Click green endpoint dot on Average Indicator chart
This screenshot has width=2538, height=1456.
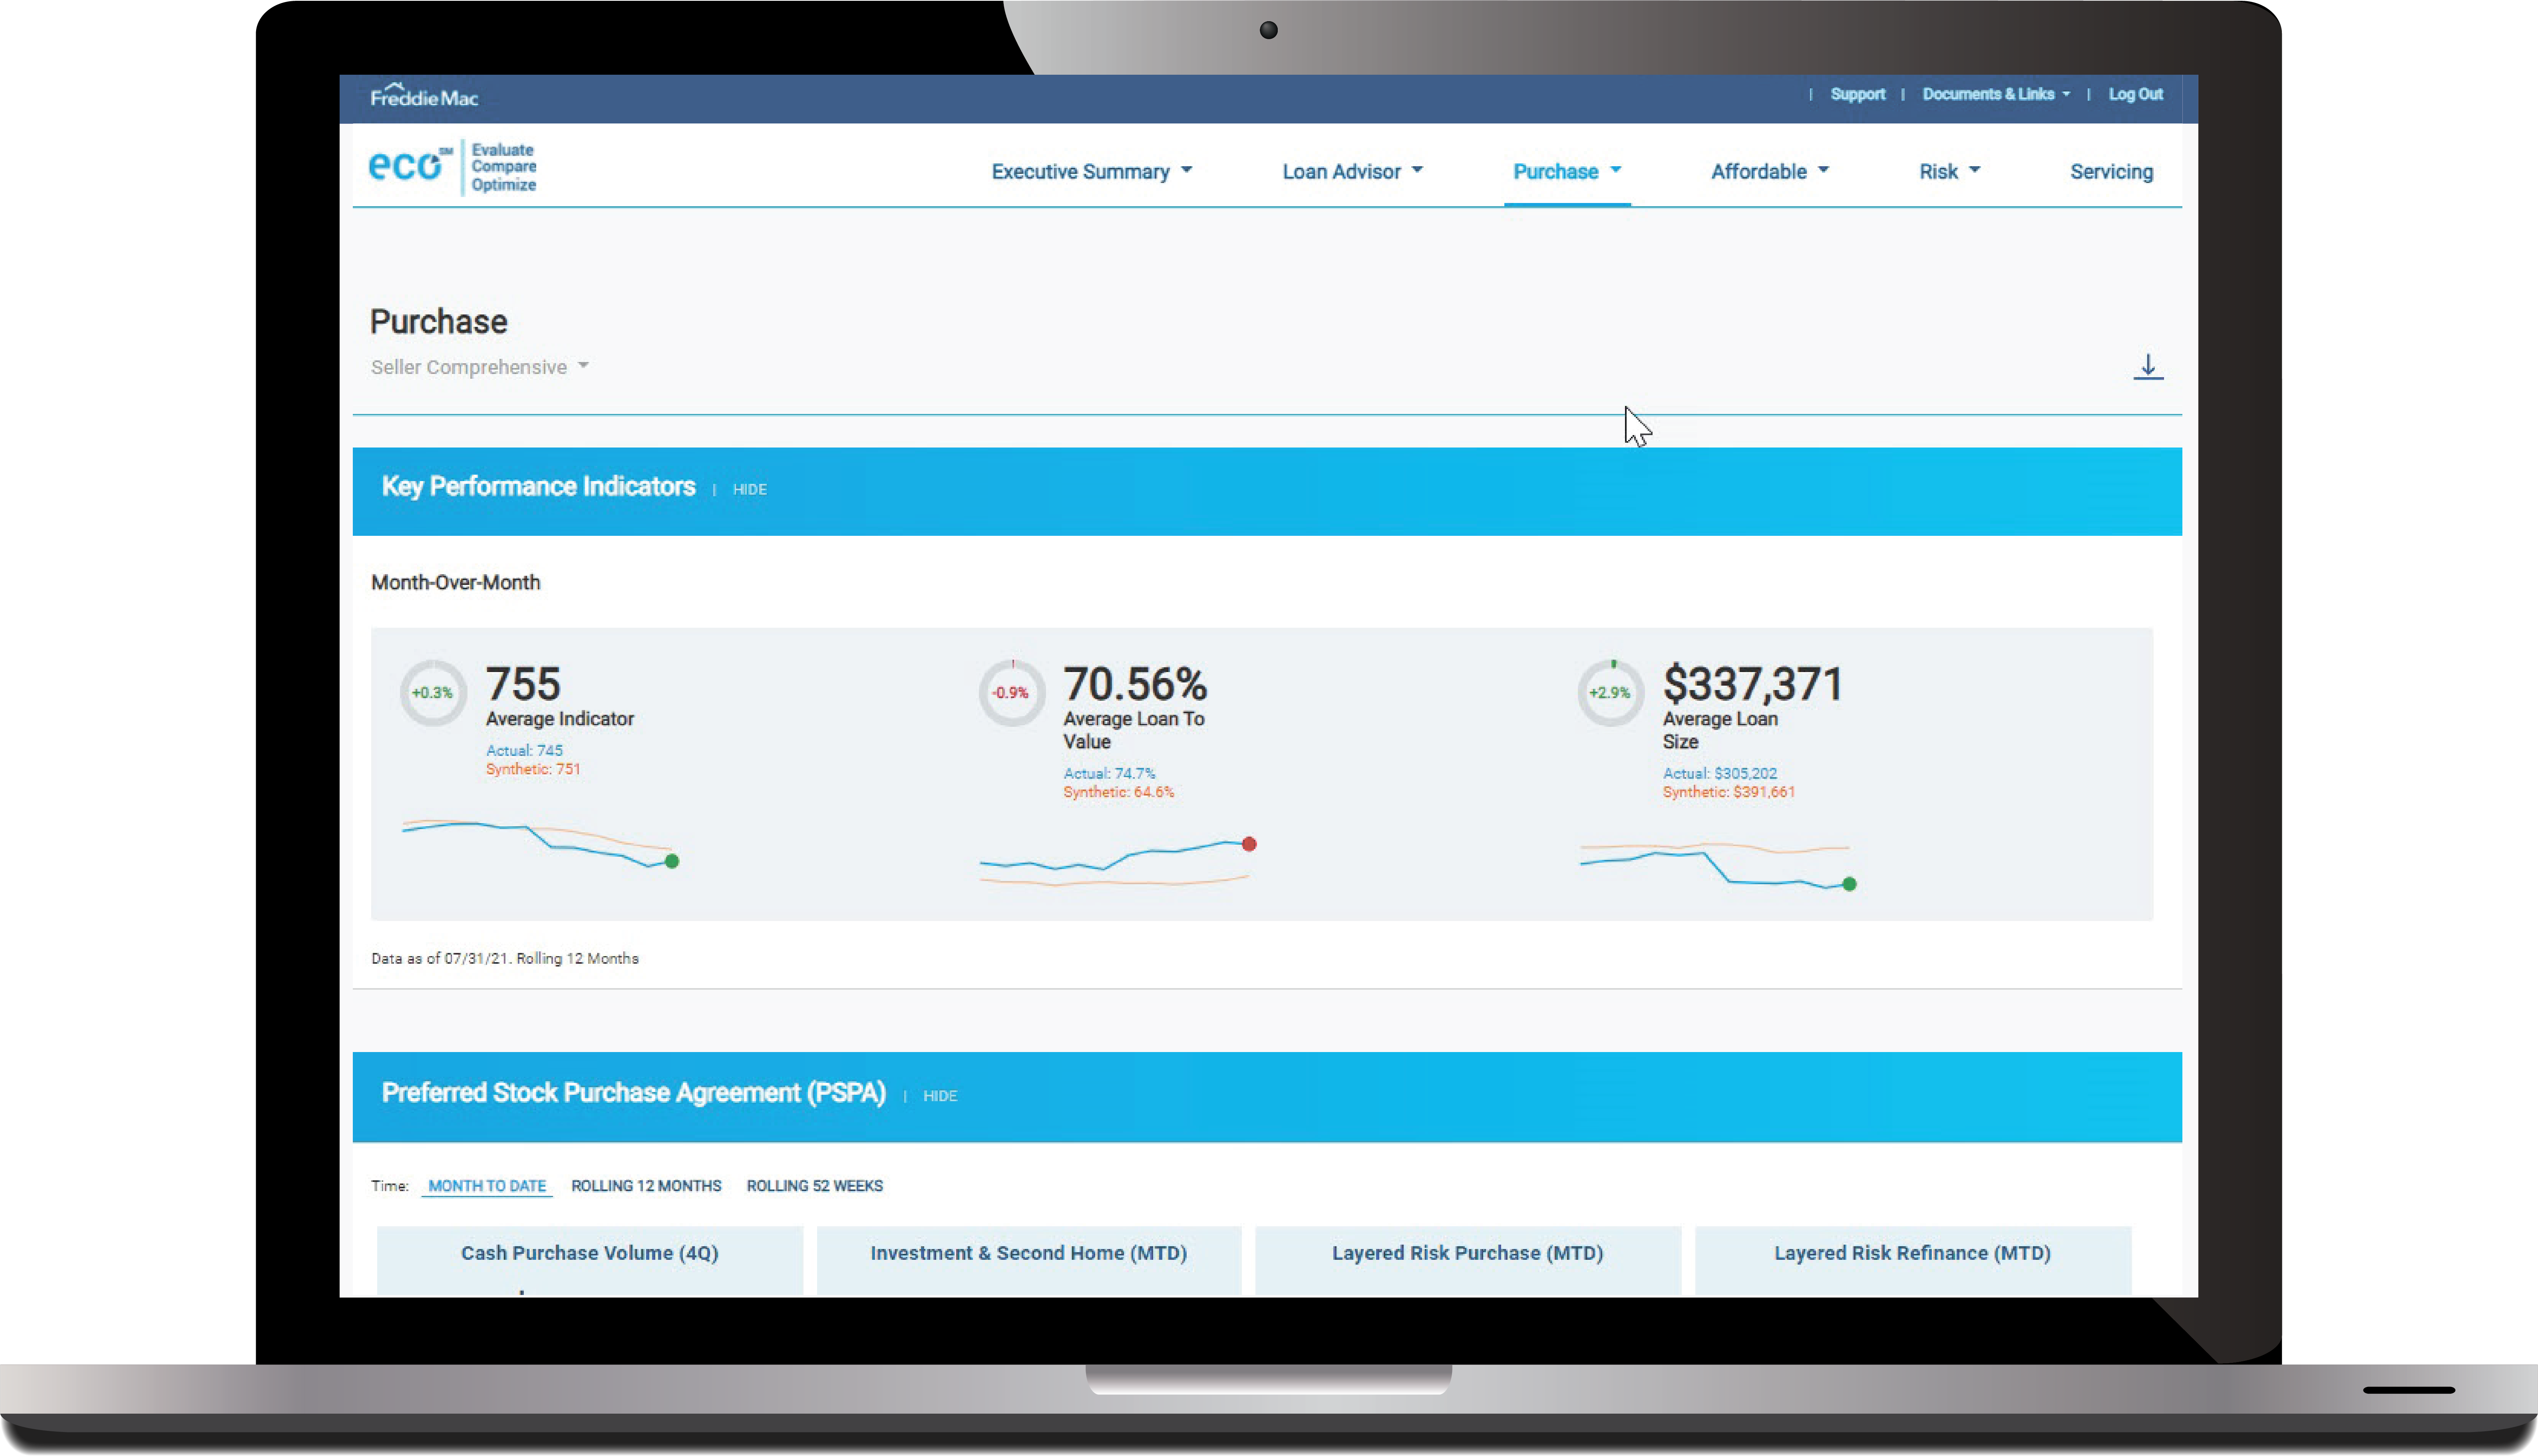[x=672, y=861]
